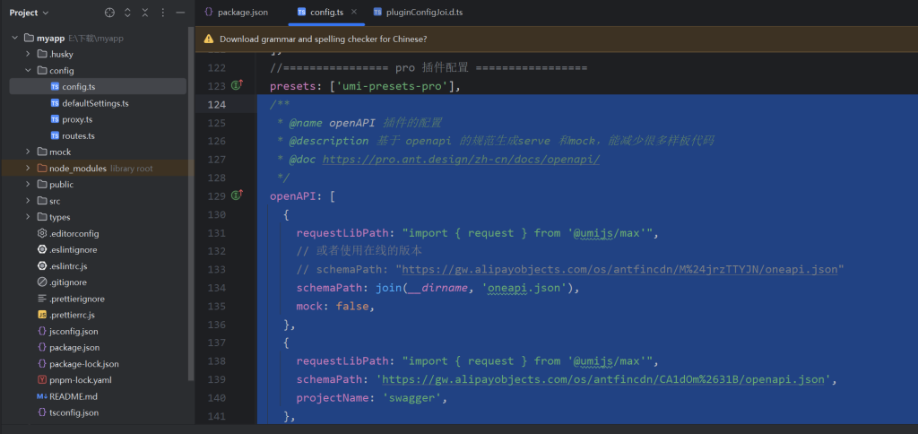
Task: Click 'openAPI' property on line 129
Action: point(293,196)
